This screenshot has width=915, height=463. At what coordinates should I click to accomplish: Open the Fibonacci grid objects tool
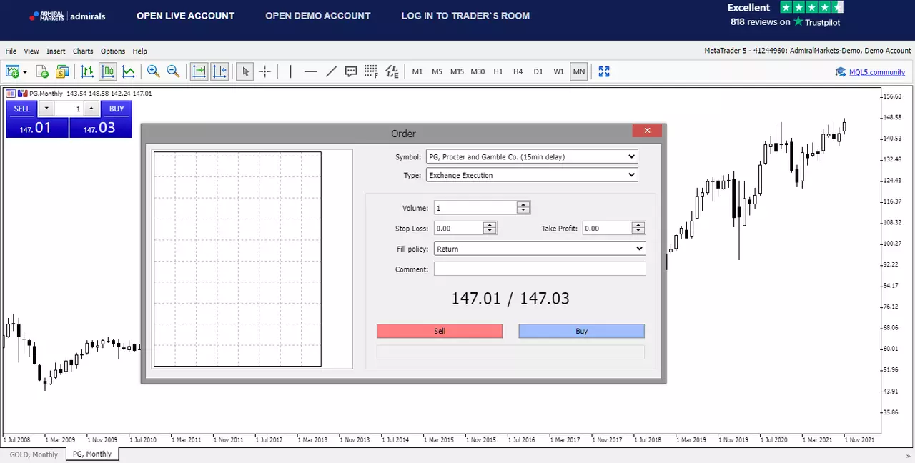[x=371, y=71]
